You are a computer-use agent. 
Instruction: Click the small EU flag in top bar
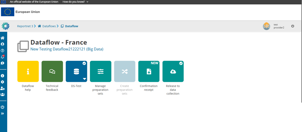tap(3, 2)
